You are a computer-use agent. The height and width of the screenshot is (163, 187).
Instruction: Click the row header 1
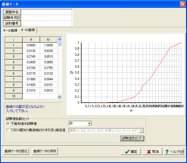(14, 45)
